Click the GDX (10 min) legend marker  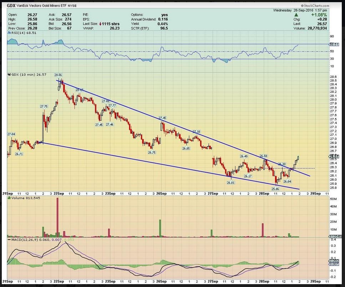pyautogui.click(x=8, y=74)
